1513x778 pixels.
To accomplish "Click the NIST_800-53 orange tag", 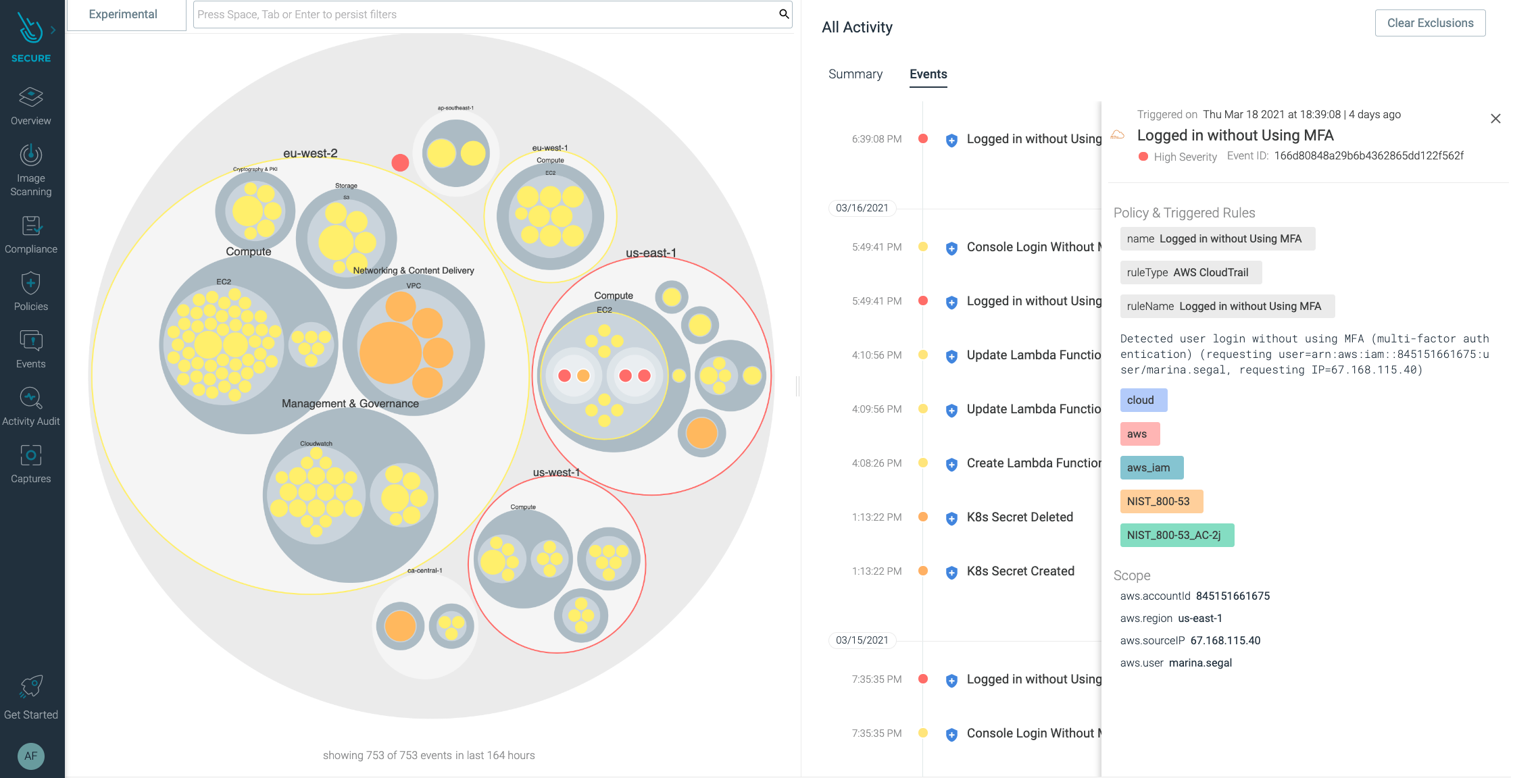I will coord(1161,501).
